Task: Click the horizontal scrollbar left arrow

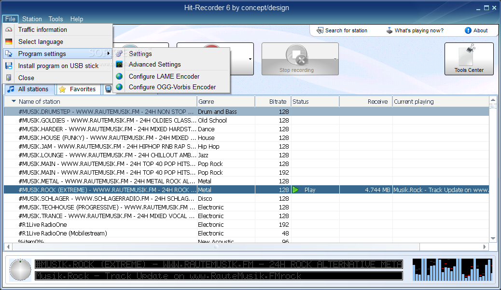Action: click(8, 247)
